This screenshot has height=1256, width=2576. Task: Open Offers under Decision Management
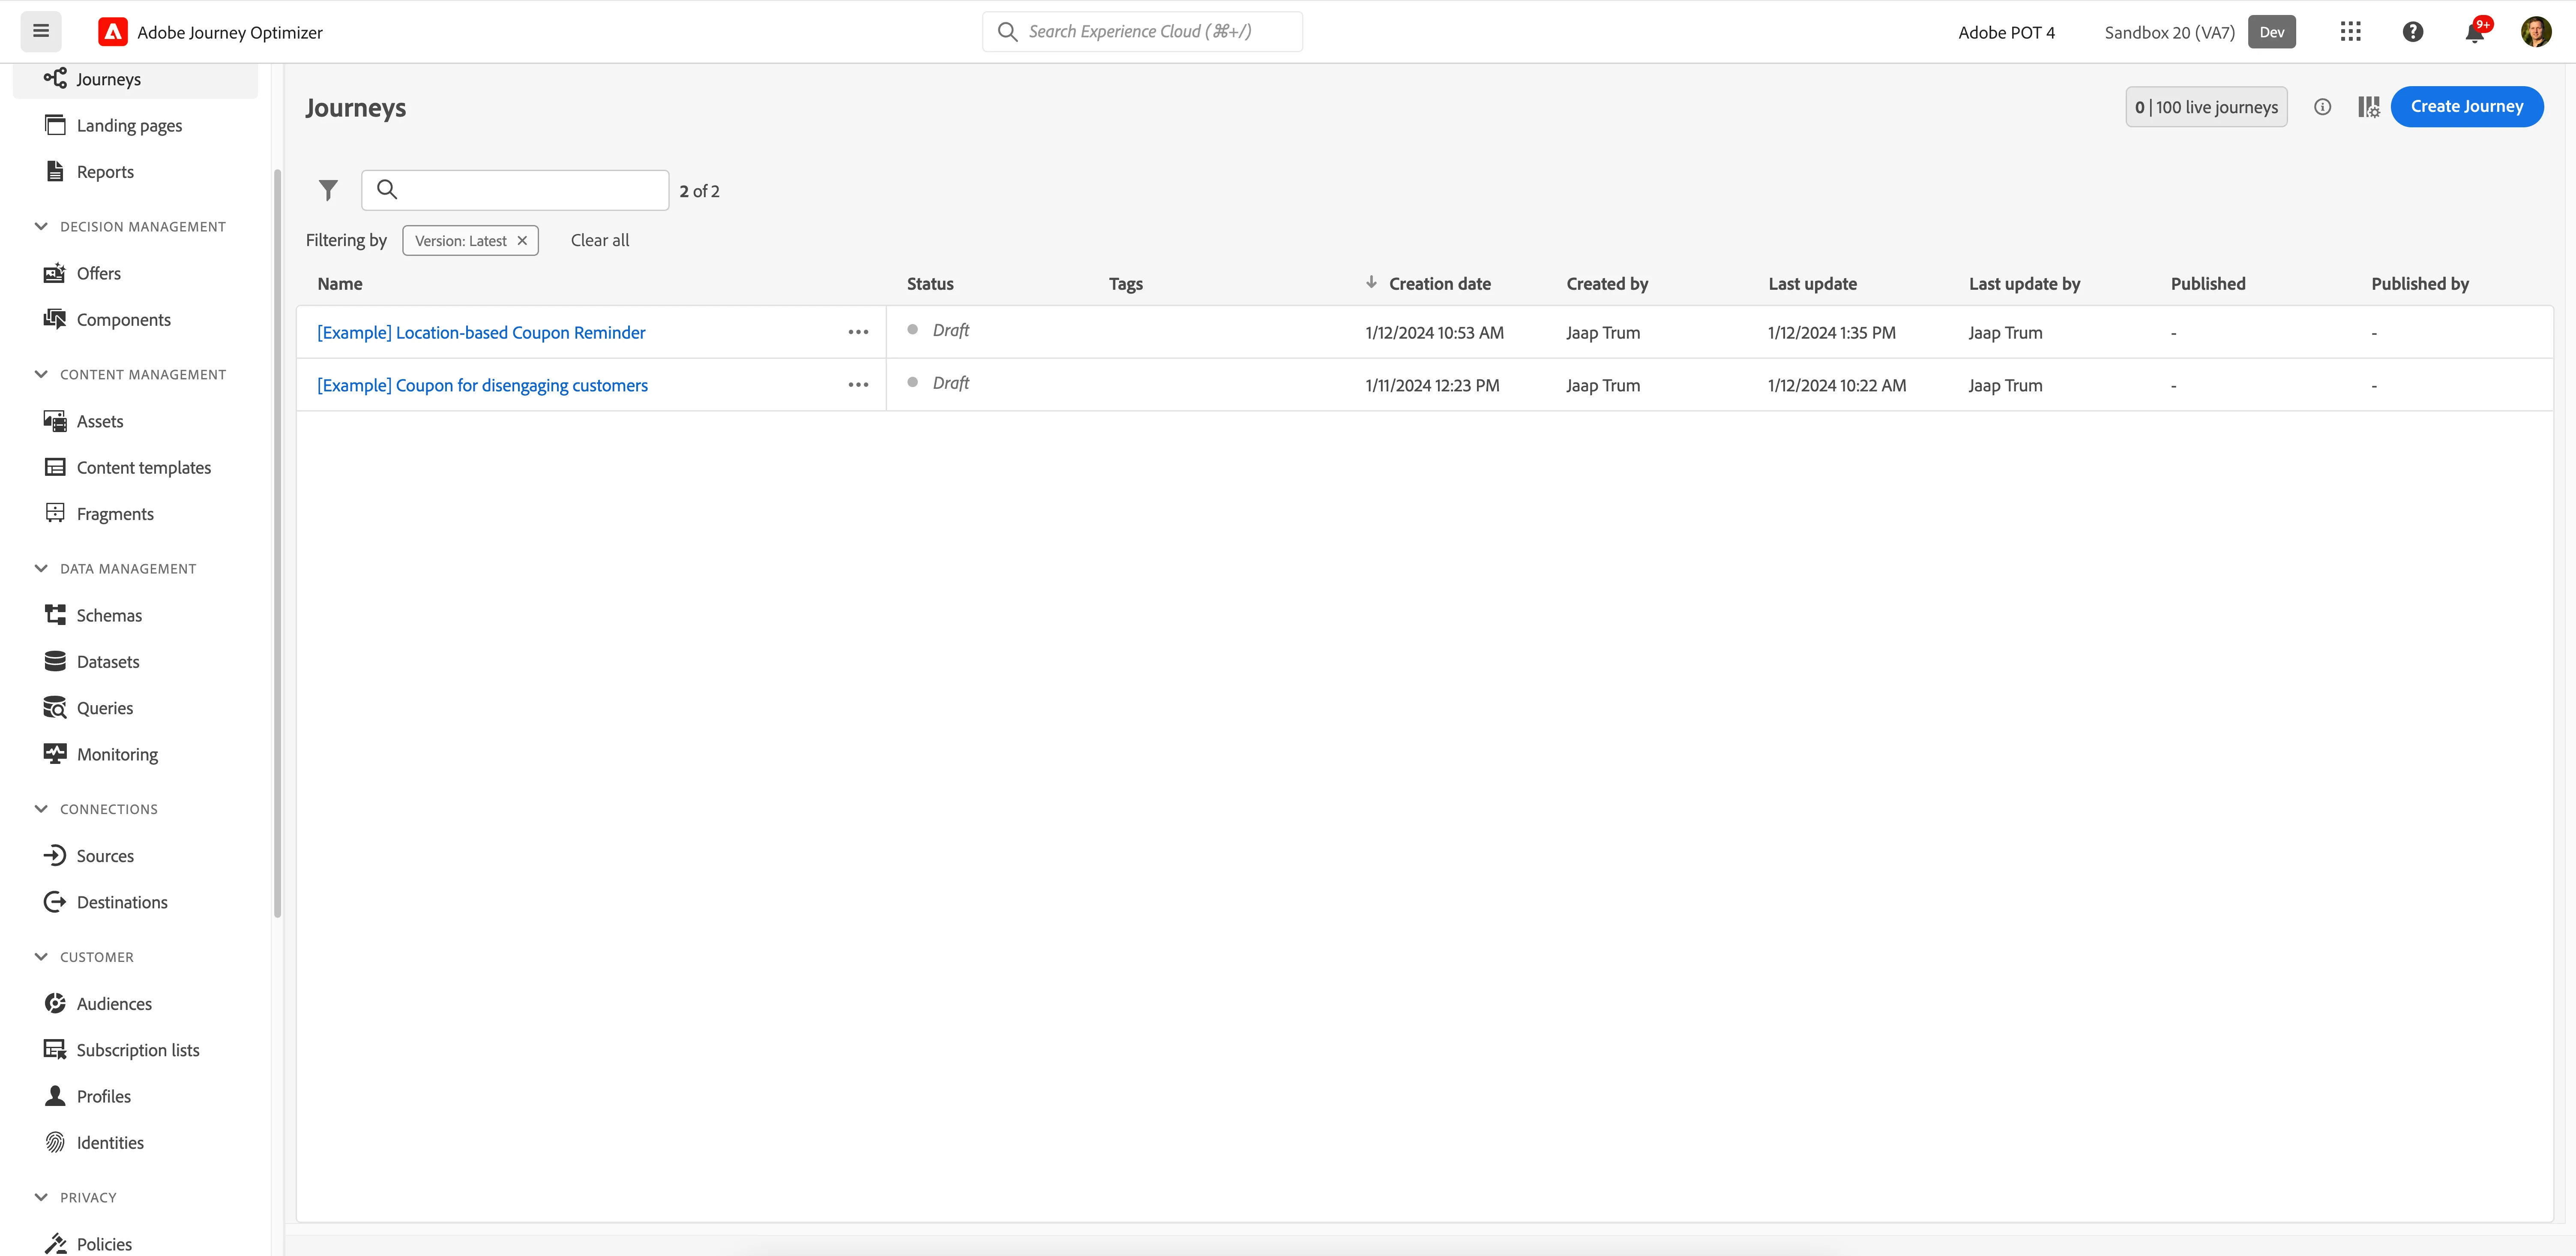pyautogui.click(x=98, y=273)
